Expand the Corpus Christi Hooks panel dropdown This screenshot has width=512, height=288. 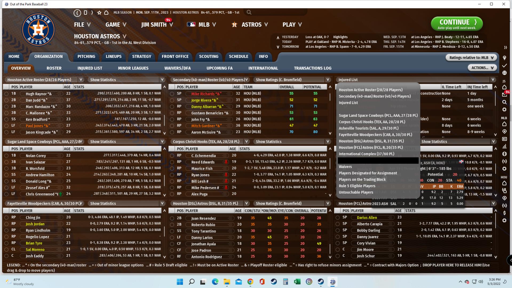click(247, 141)
